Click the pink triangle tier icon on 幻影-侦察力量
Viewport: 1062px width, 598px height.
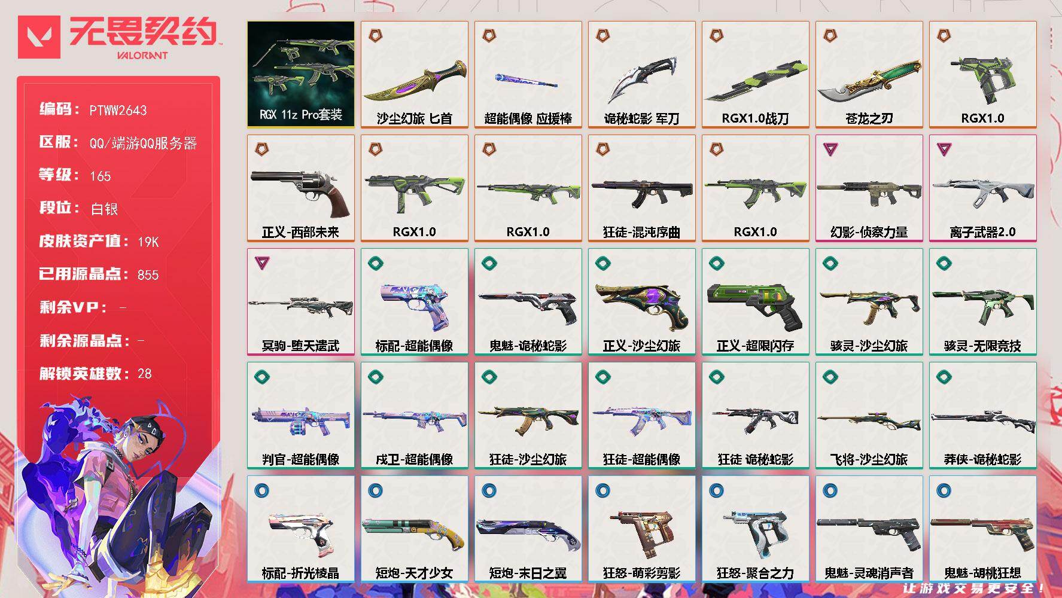click(830, 149)
